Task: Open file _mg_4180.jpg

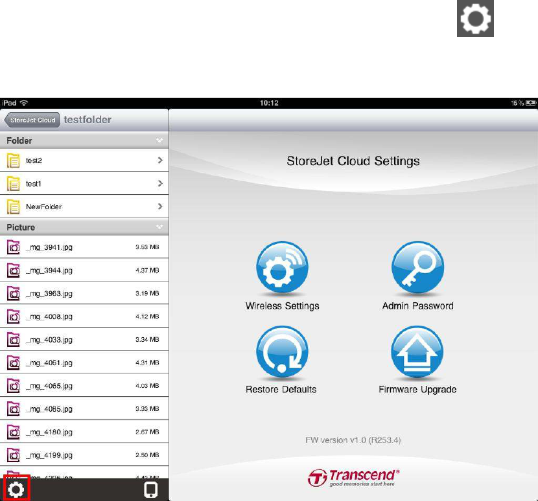Action: tap(84, 432)
